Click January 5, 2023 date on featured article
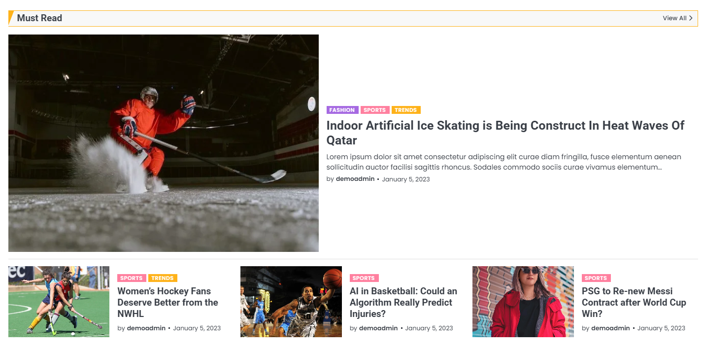Screen dimensions: 704x350 [406, 179]
